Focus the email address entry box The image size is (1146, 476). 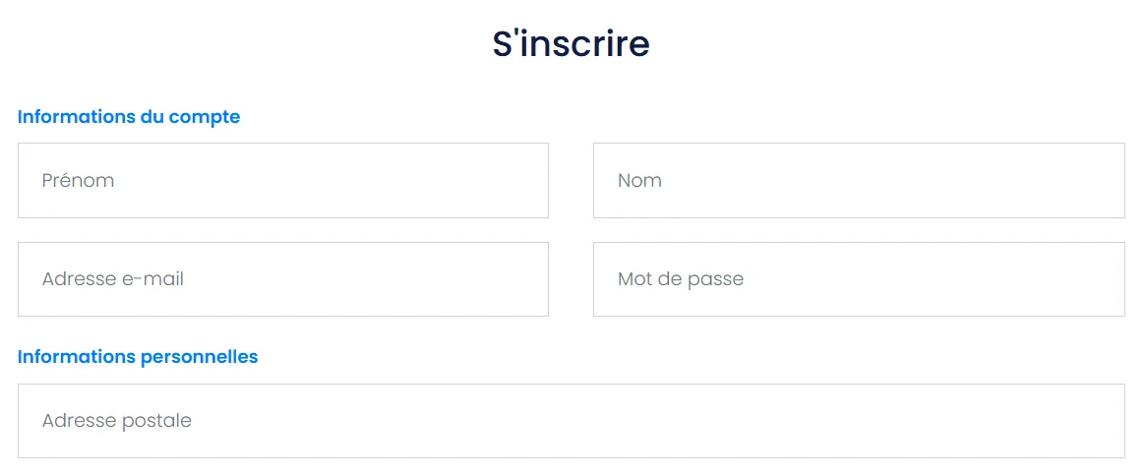282,279
